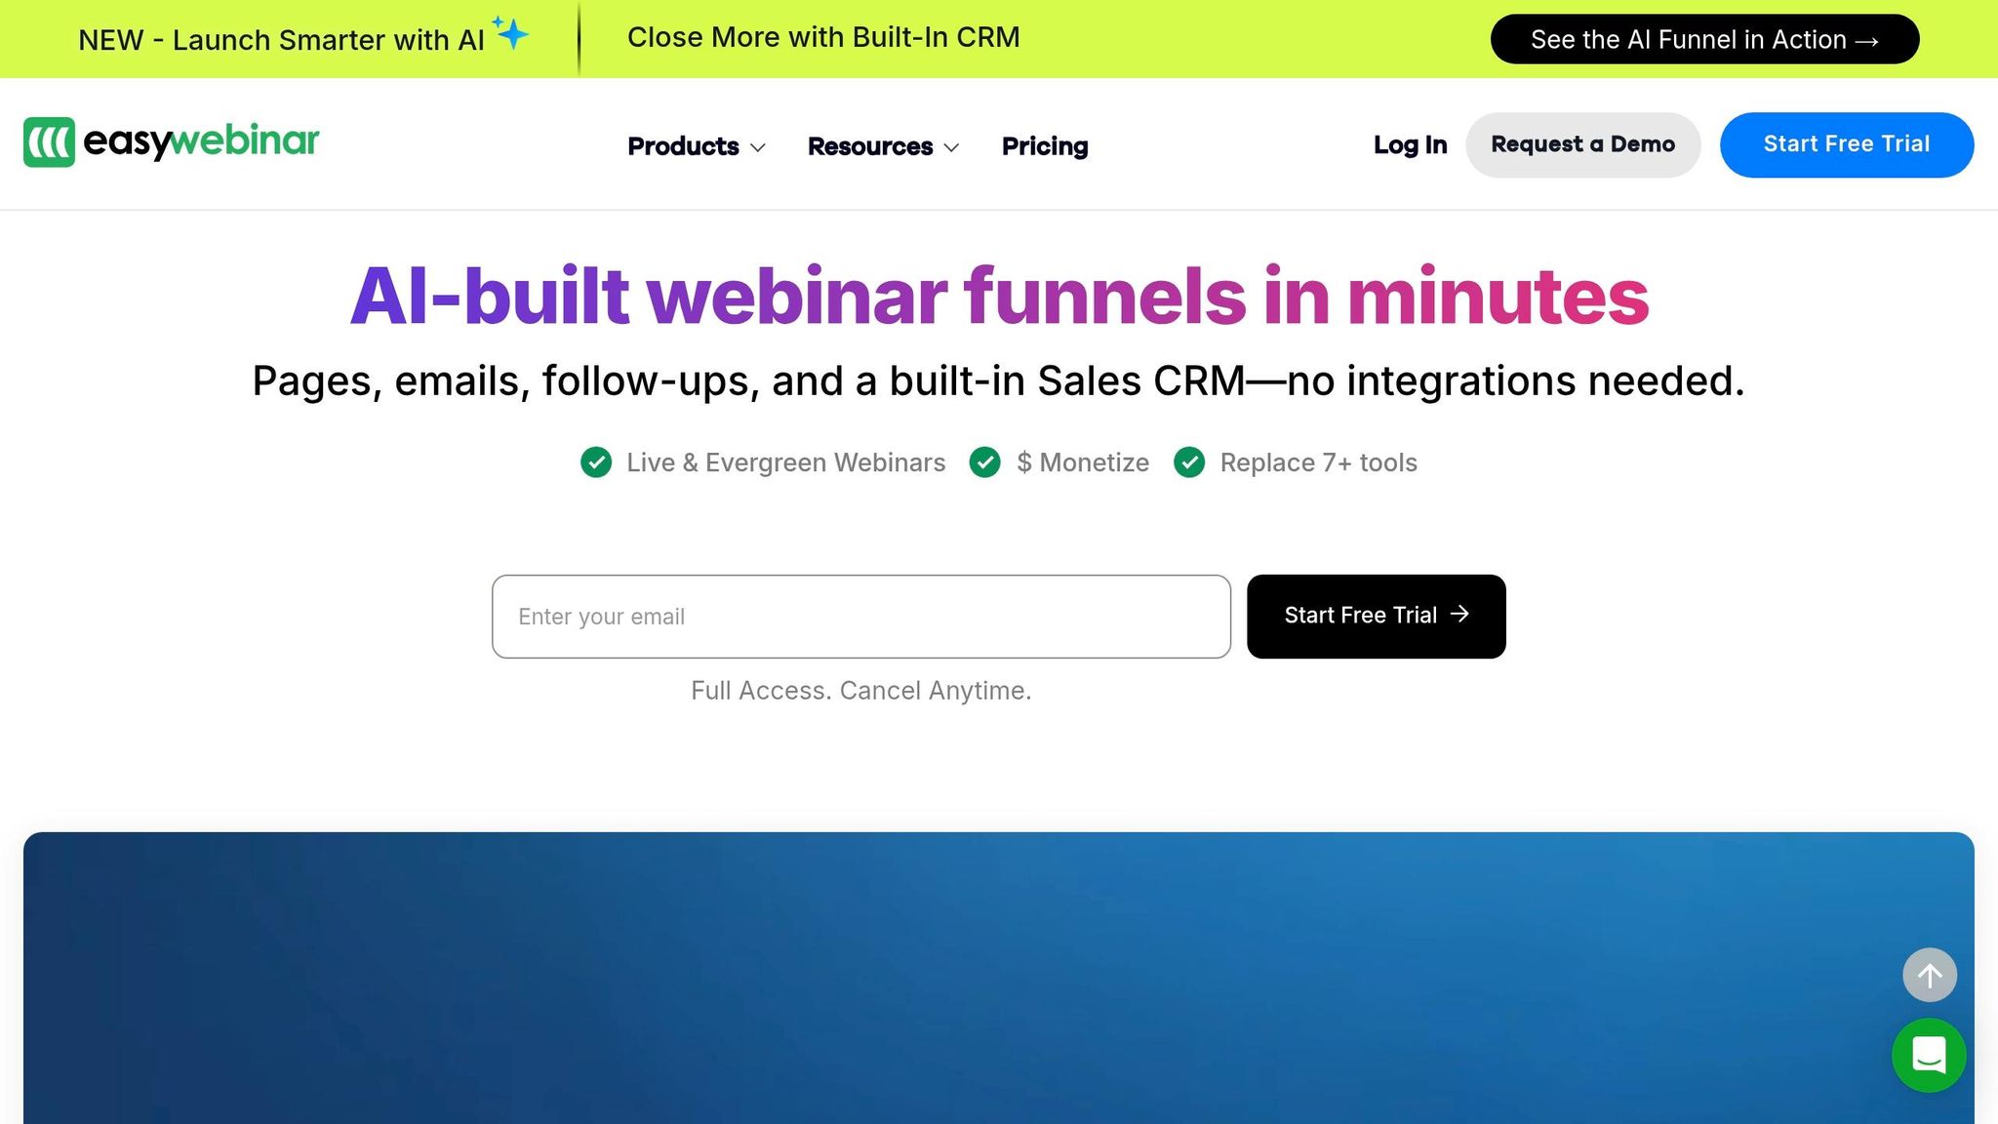Click the $ Monetize text
The image size is (1998, 1124).
[1083, 462]
